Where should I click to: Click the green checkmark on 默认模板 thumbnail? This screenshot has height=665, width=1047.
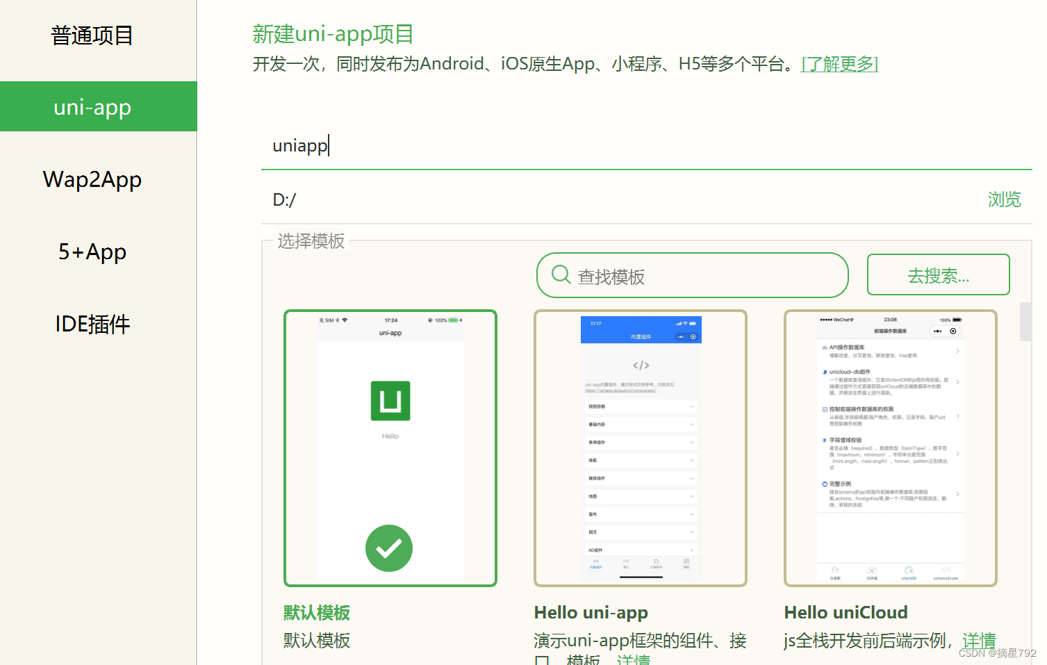(389, 548)
